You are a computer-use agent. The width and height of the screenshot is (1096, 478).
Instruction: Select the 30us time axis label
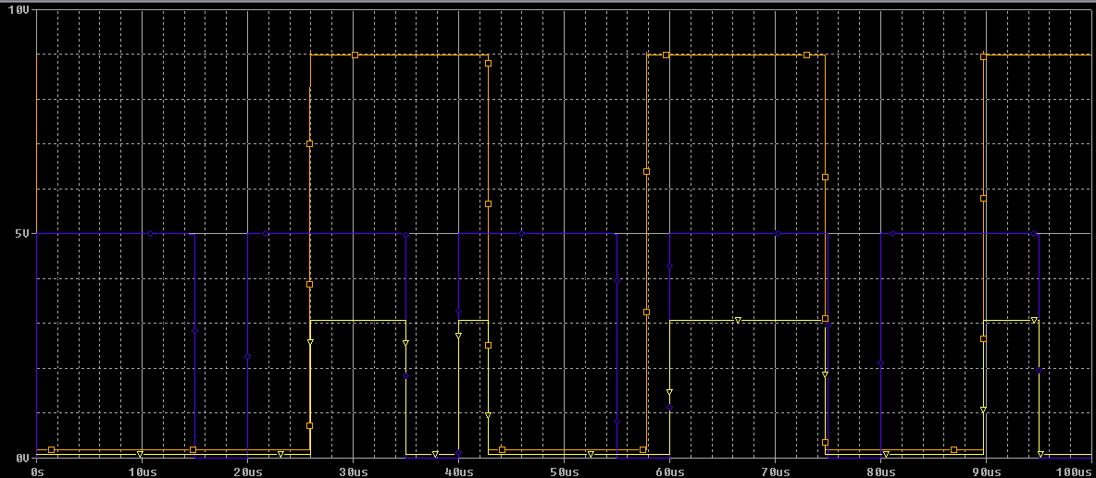tap(353, 472)
